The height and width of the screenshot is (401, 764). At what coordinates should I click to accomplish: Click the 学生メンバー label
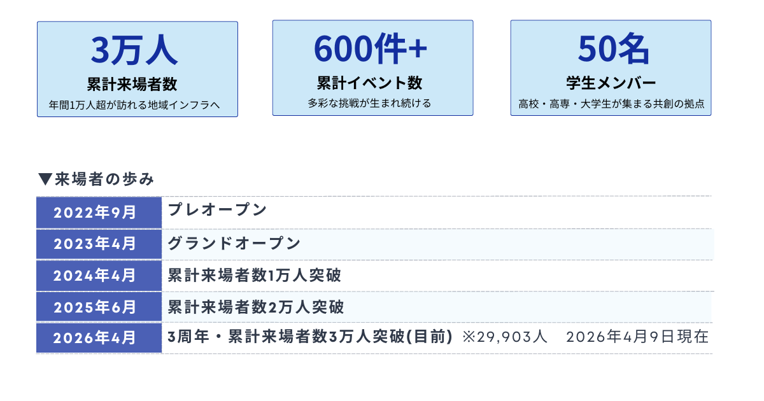pyautogui.click(x=611, y=83)
